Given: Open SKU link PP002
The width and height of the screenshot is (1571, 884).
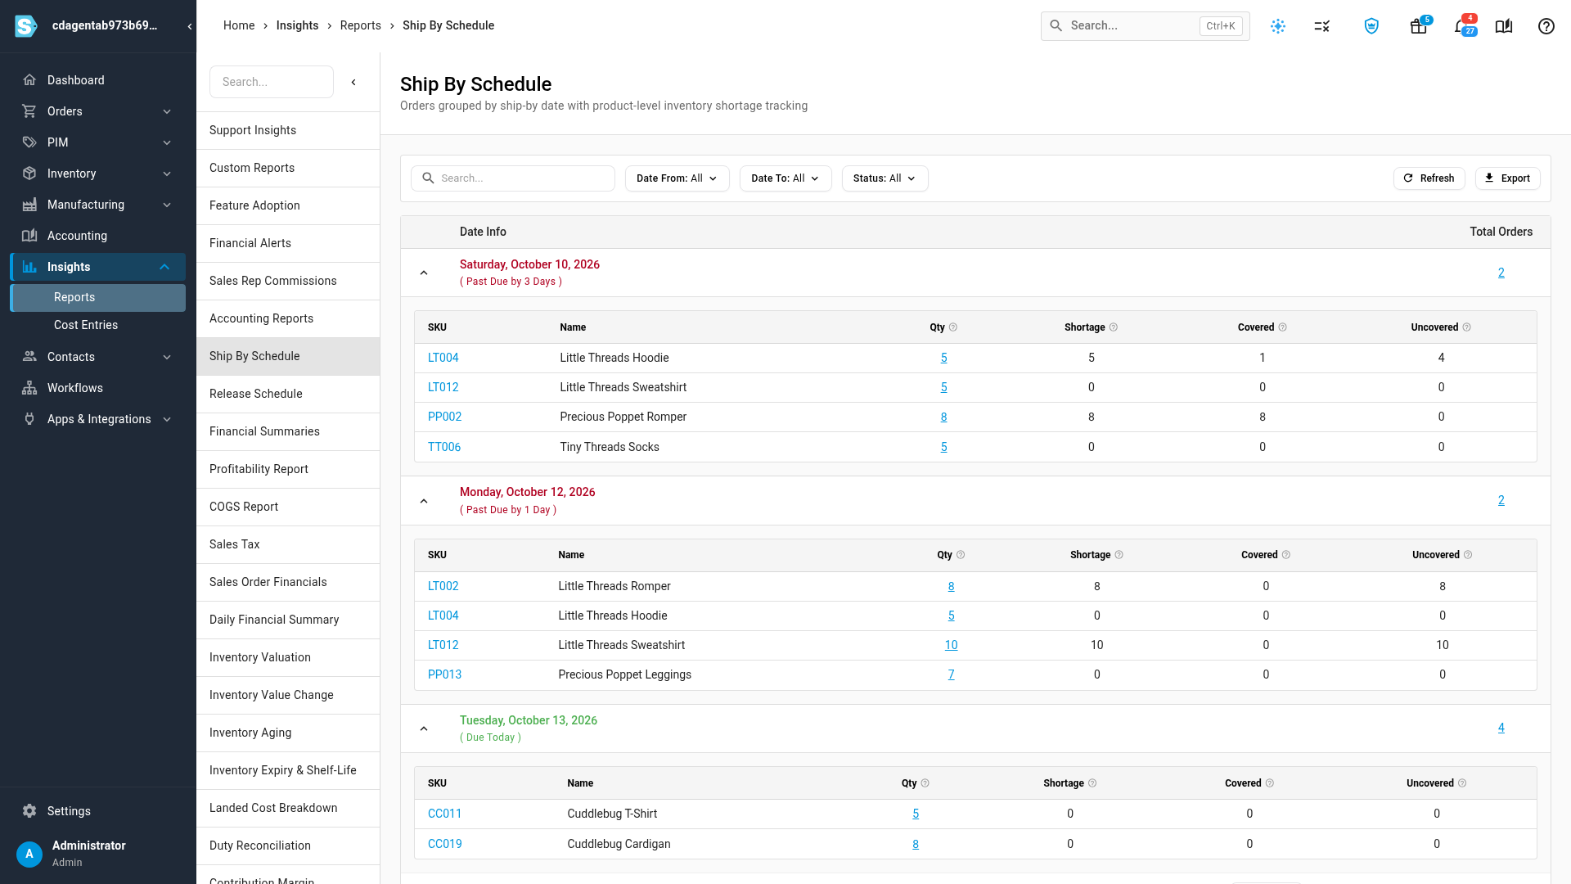Looking at the screenshot, I should pyautogui.click(x=444, y=417).
